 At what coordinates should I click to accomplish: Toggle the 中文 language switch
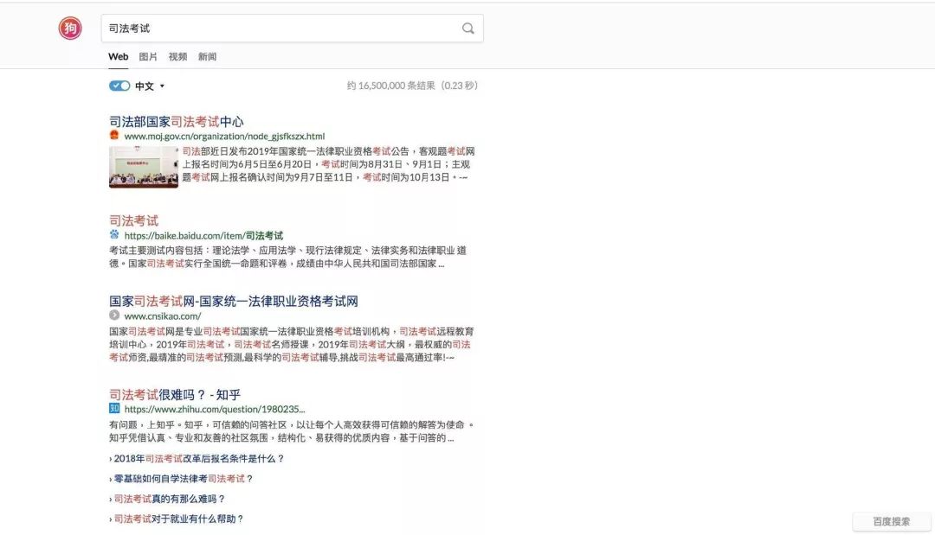click(119, 86)
